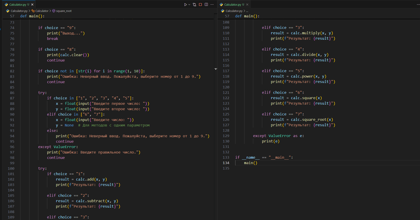The width and height of the screenshot is (420, 220).
Task: Click 'result = calc.square(x)' line
Action: click(296, 98)
